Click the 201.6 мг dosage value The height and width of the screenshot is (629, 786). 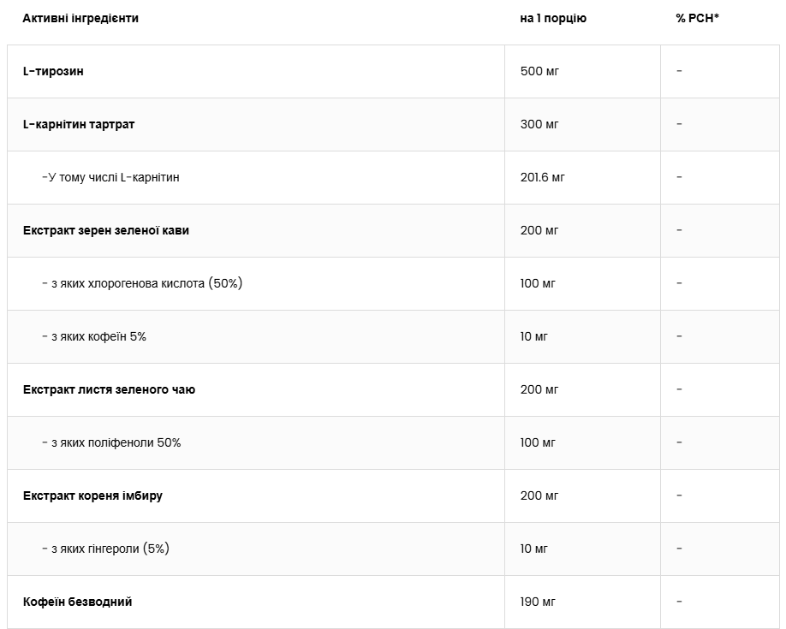point(543,177)
